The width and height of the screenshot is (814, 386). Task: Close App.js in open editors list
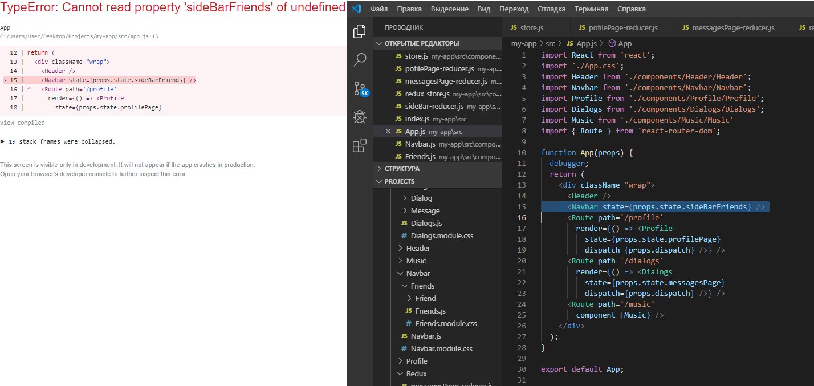388,131
